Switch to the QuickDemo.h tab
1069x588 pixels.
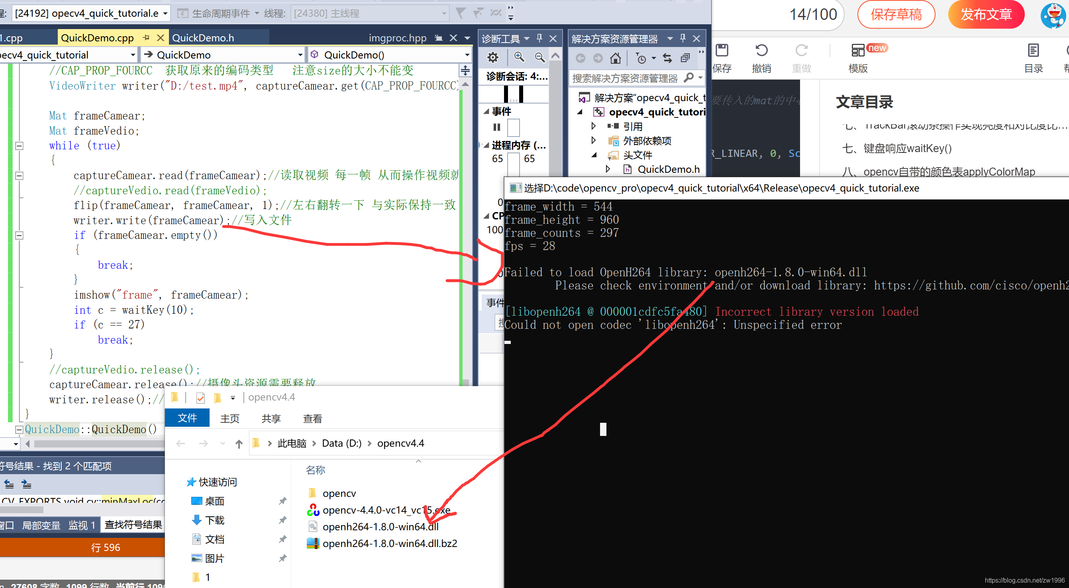point(203,38)
